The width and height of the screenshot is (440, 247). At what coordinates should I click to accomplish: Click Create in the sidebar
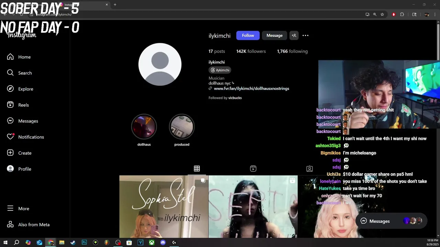[19, 153]
